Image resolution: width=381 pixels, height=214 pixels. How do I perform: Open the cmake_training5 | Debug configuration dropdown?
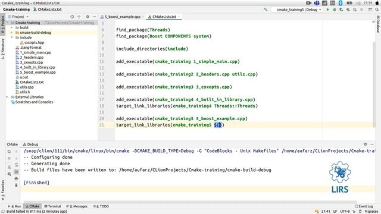pyautogui.click(x=297, y=10)
